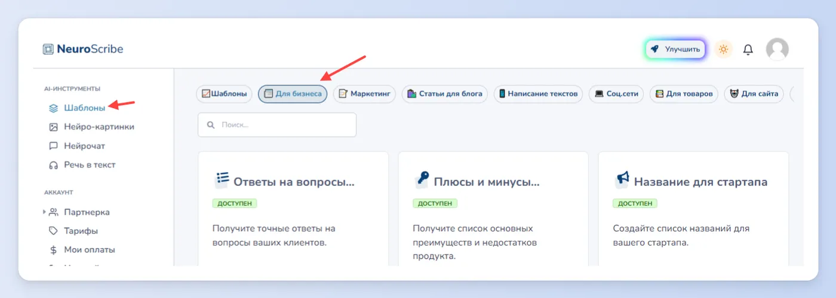Click the chat bubble icon beside Нейрочат
The width and height of the screenshot is (836, 298).
[x=53, y=146]
